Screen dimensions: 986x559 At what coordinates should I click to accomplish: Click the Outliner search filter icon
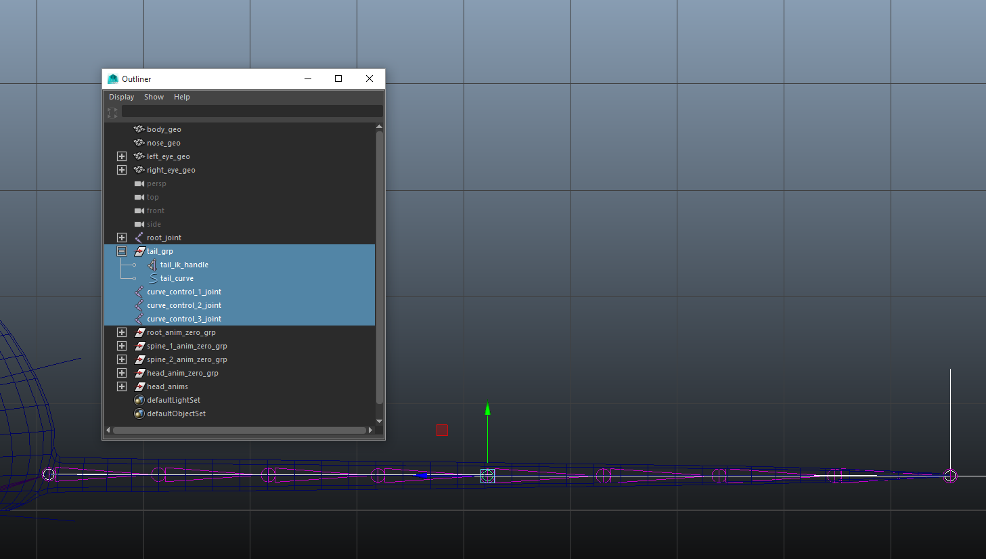(x=112, y=112)
